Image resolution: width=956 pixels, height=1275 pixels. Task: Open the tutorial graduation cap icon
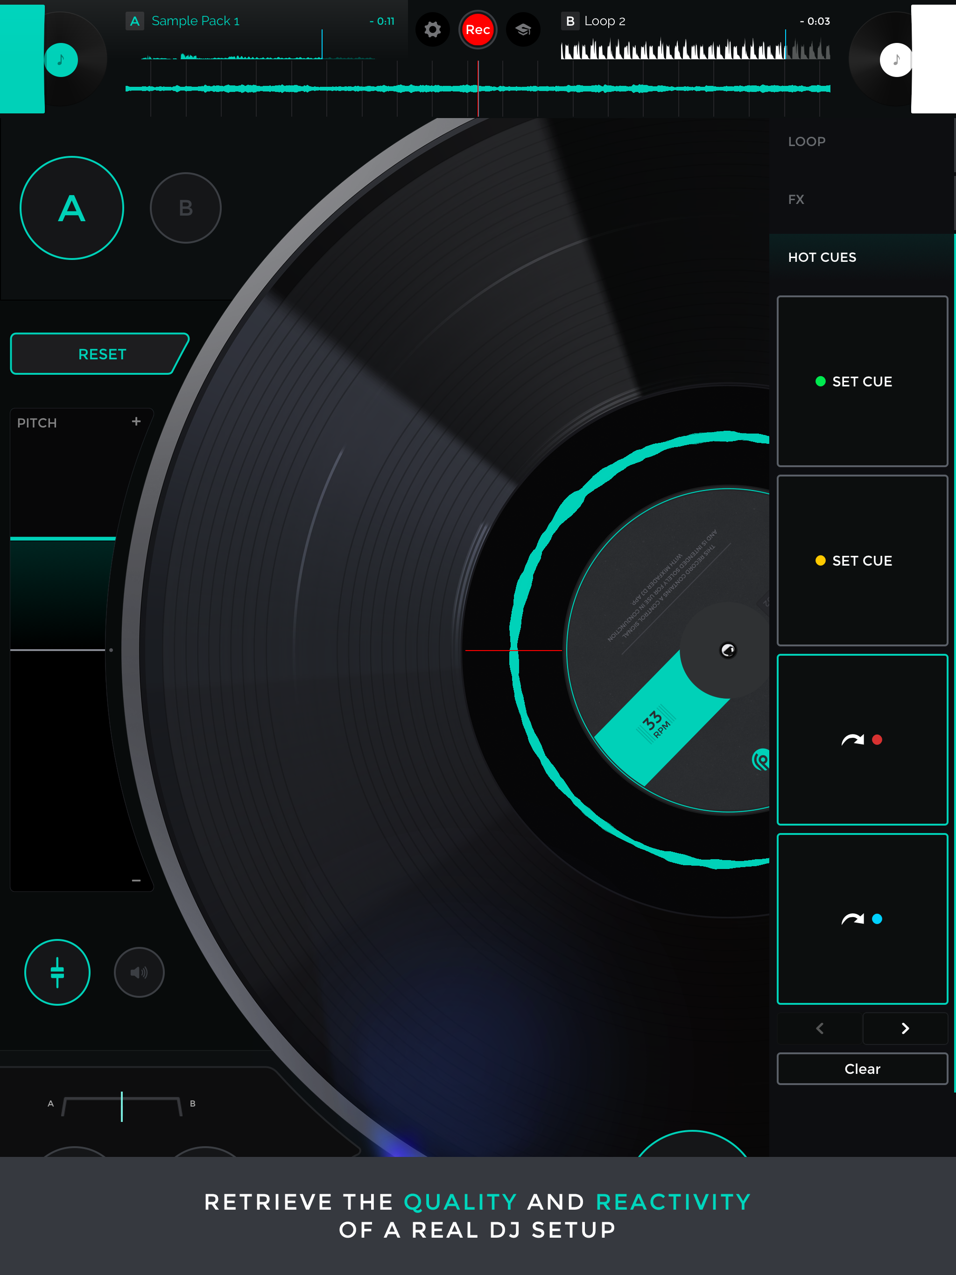tap(523, 29)
